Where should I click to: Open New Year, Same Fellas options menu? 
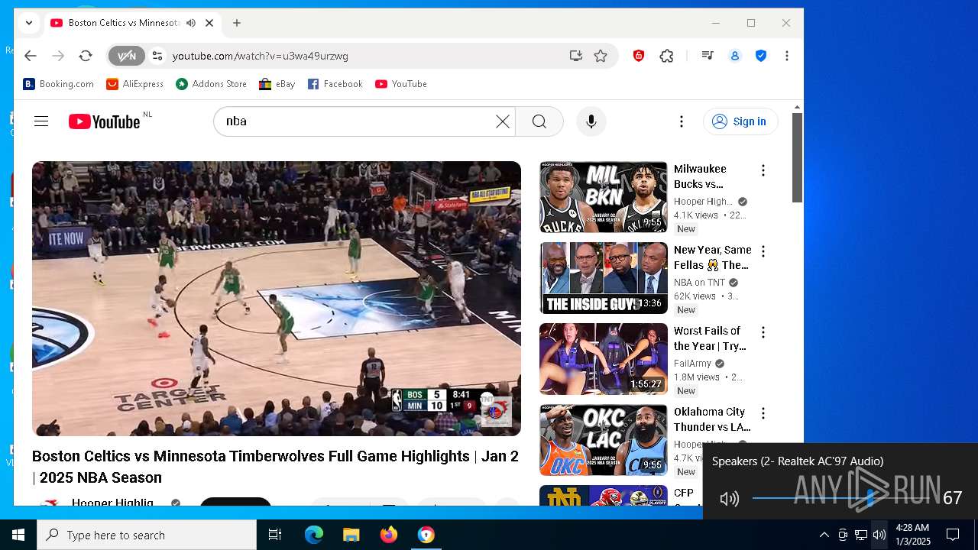point(763,251)
